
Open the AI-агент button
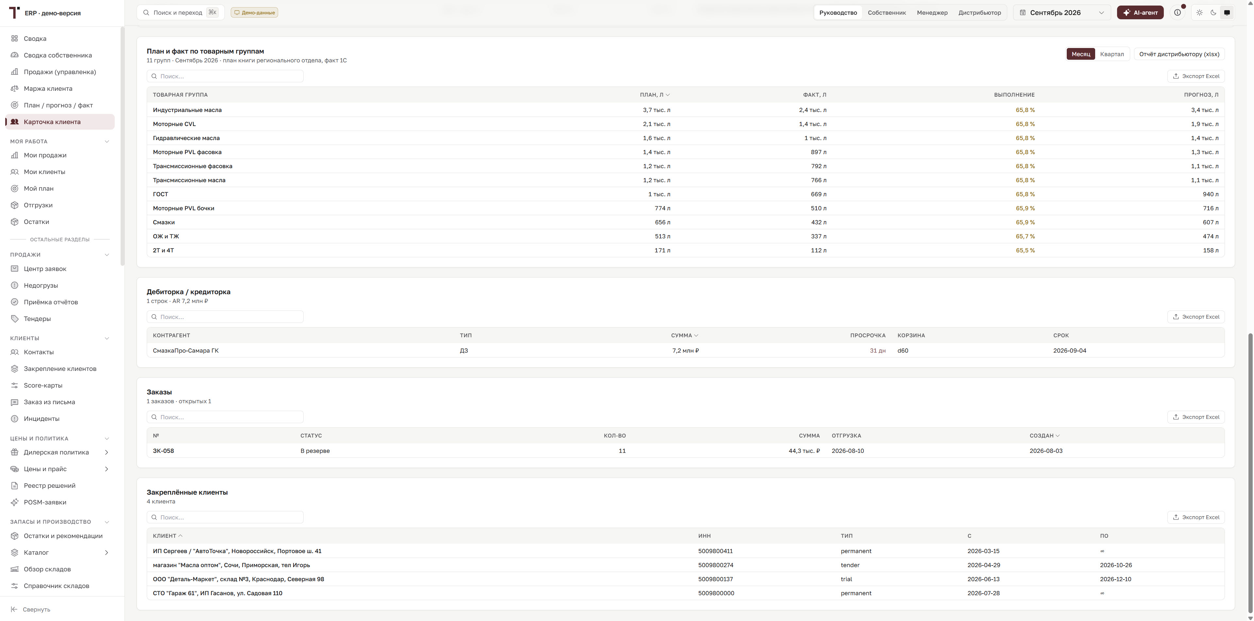coord(1140,13)
